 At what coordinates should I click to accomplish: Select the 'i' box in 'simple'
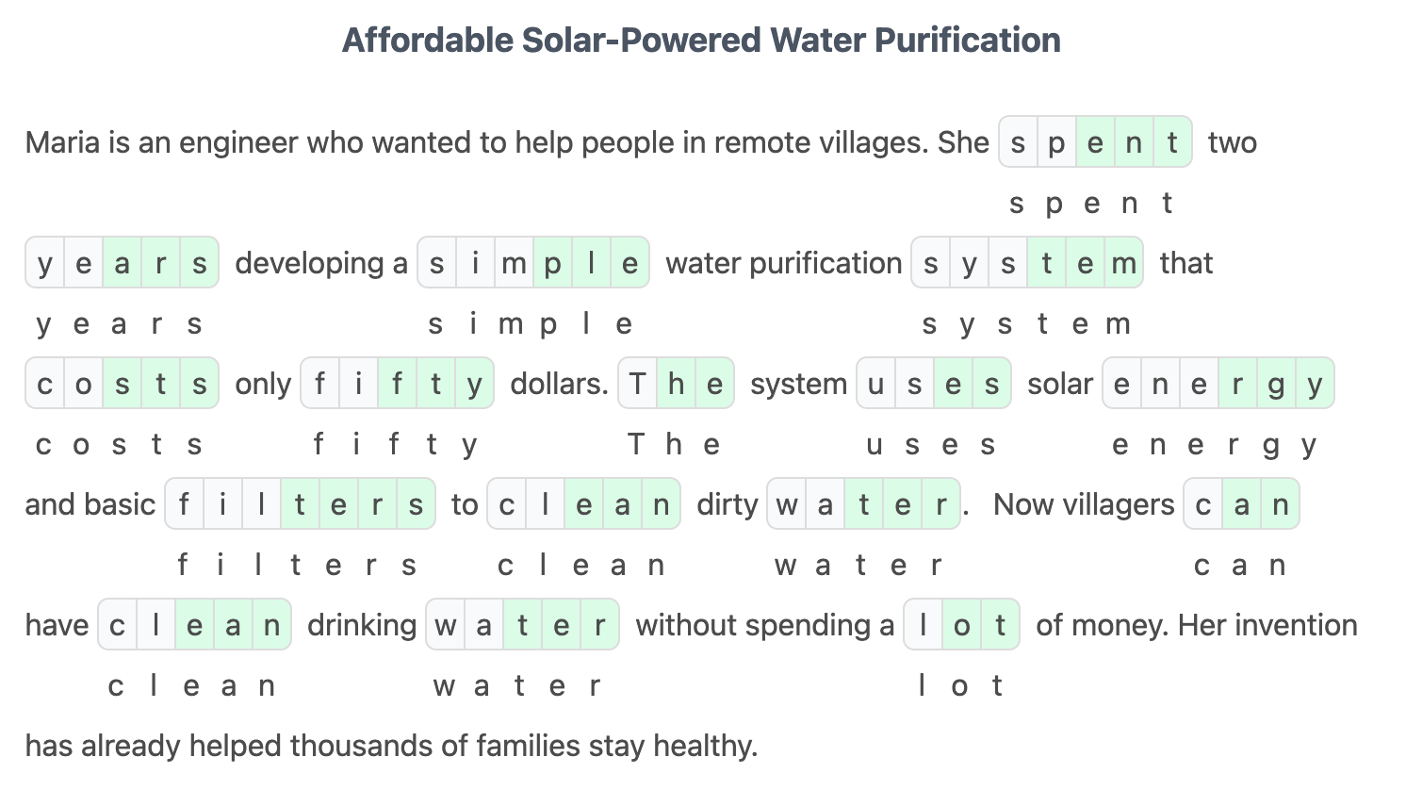pyautogui.click(x=475, y=263)
